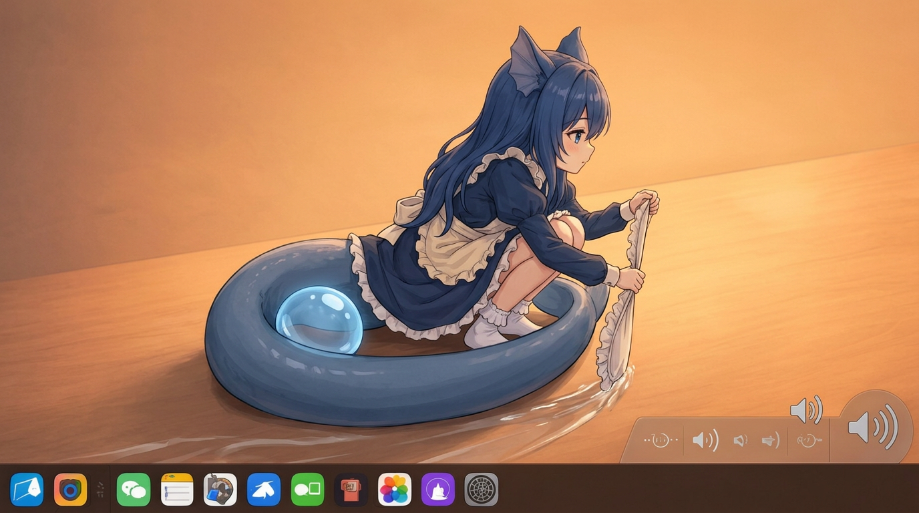Click the circular dial icon beside large speaker bubble

[808, 441]
